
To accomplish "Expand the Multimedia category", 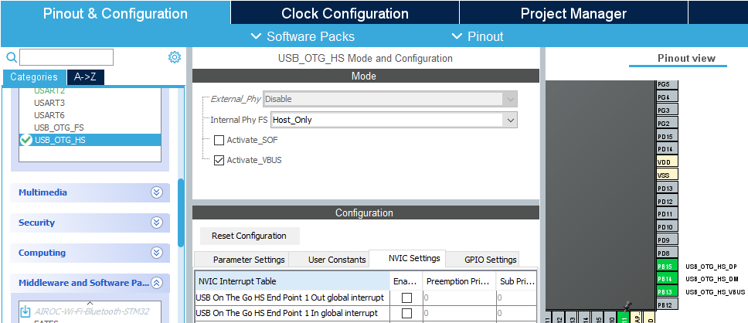I will click(x=157, y=192).
